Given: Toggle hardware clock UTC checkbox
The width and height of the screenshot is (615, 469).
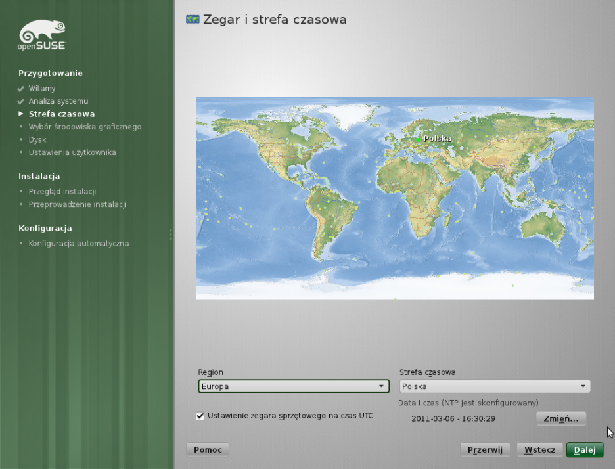Looking at the screenshot, I should tap(200, 416).
